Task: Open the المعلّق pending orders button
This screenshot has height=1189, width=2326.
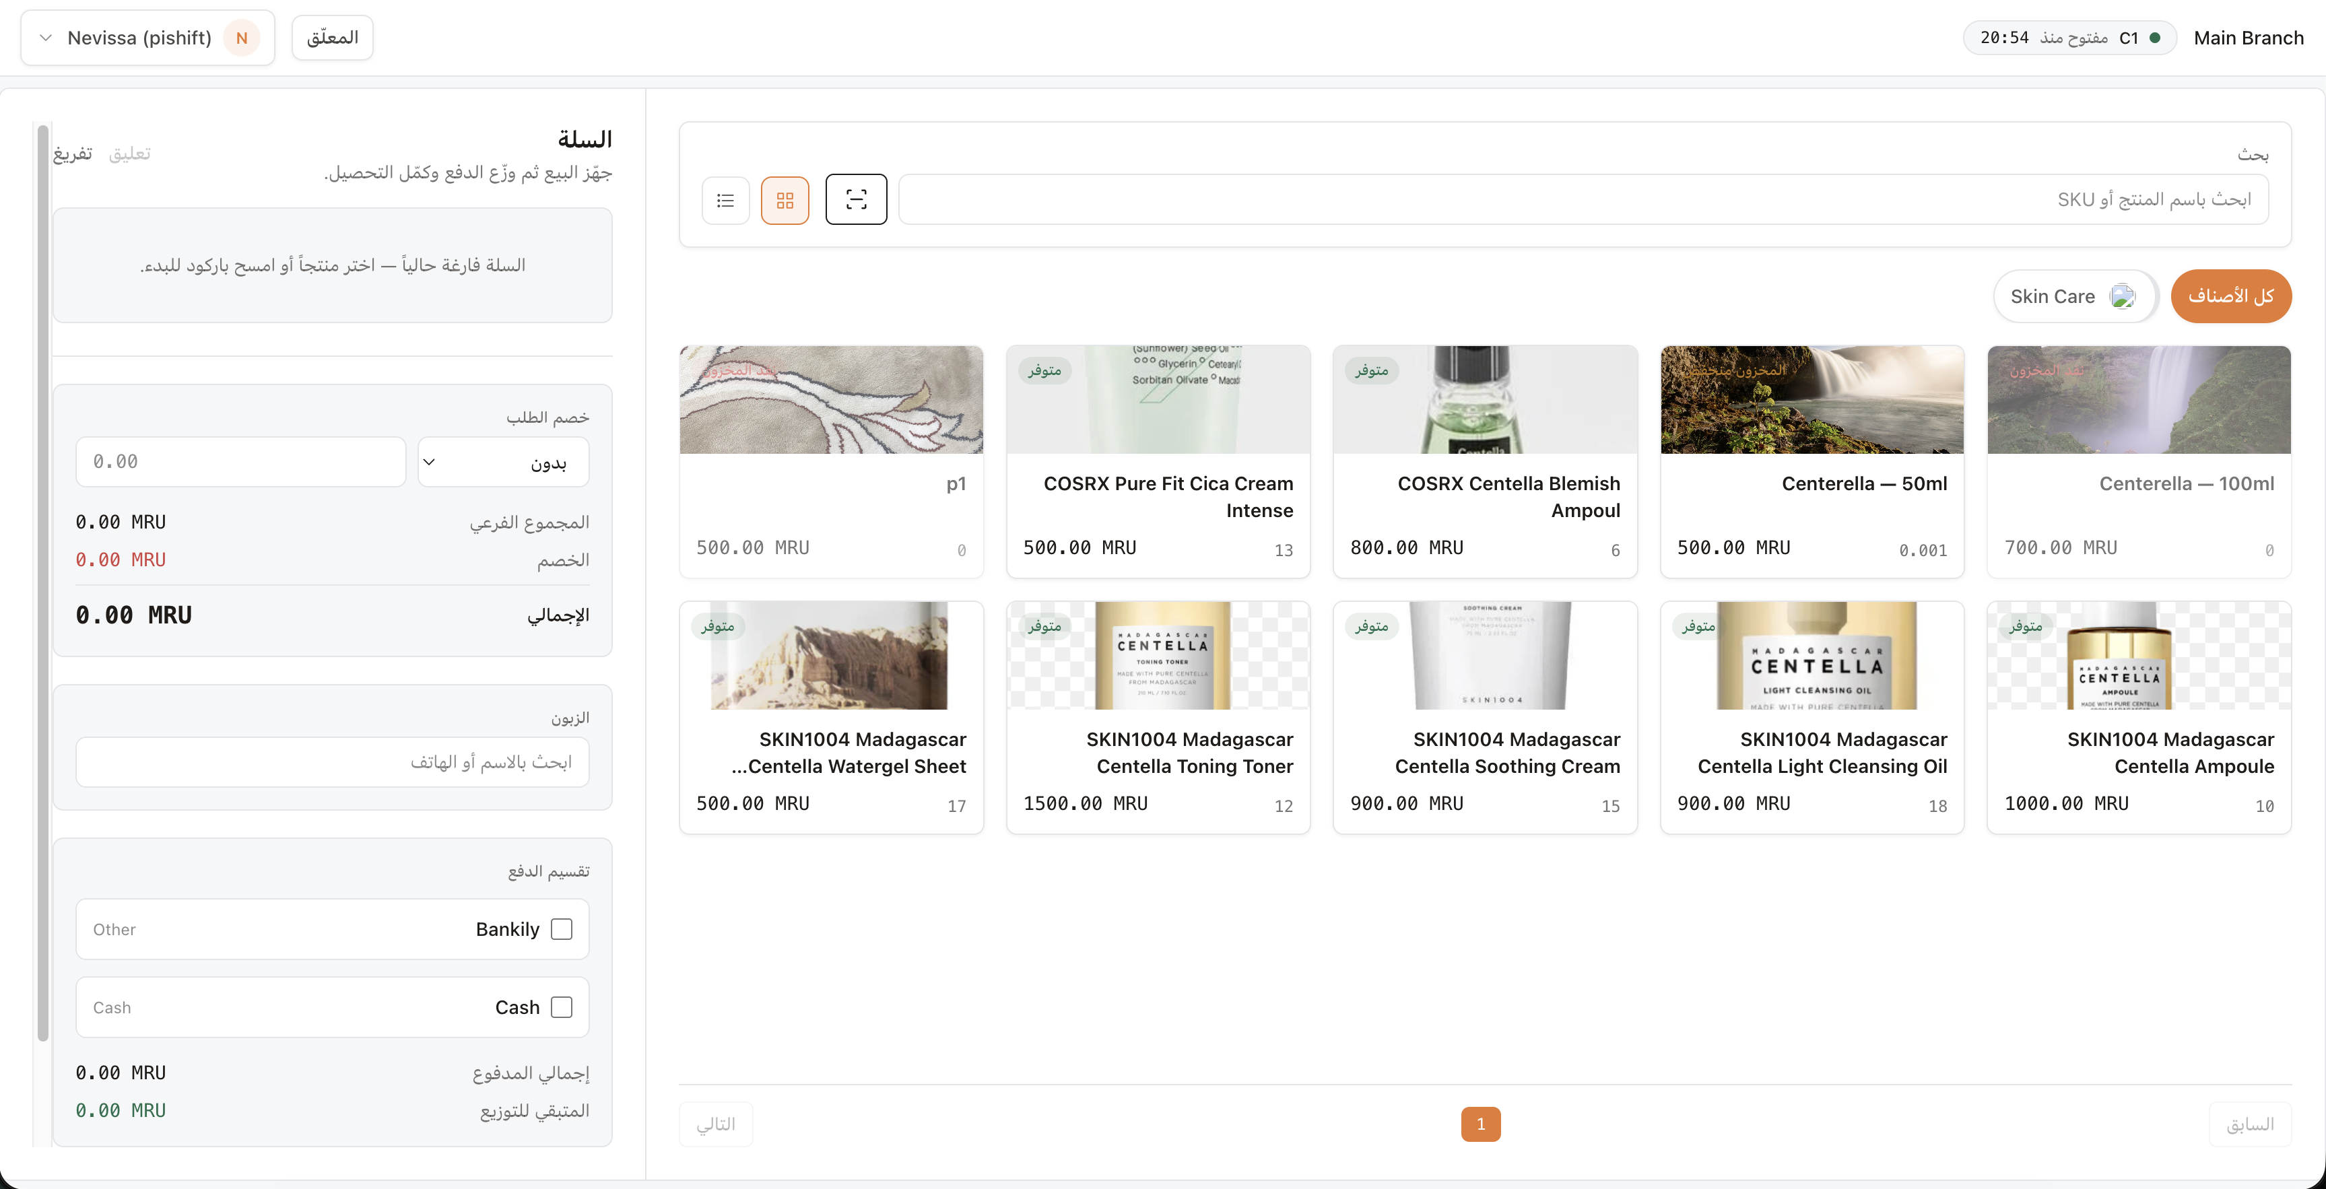Action: [332, 38]
